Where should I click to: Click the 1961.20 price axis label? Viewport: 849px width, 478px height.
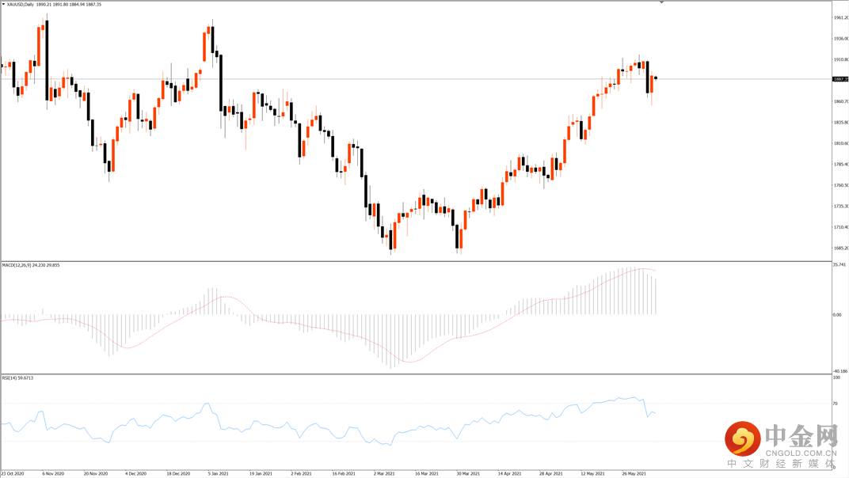840,17
